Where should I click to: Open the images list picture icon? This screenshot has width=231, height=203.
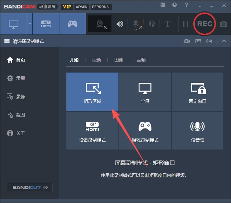(x=198, y=41)
